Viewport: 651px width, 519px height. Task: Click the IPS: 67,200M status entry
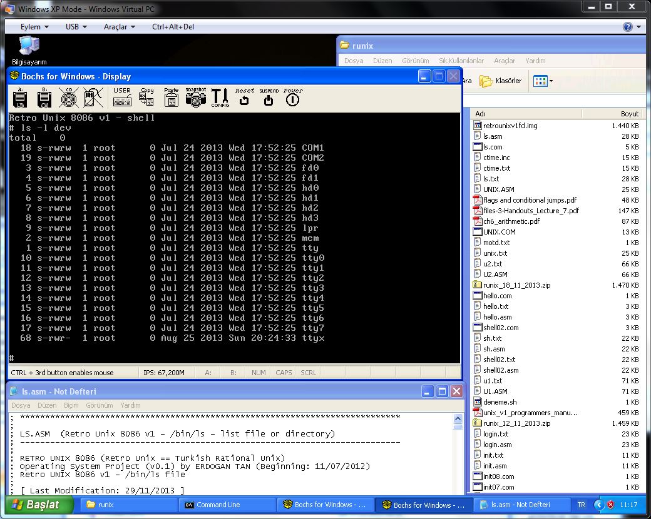(163, 373)
